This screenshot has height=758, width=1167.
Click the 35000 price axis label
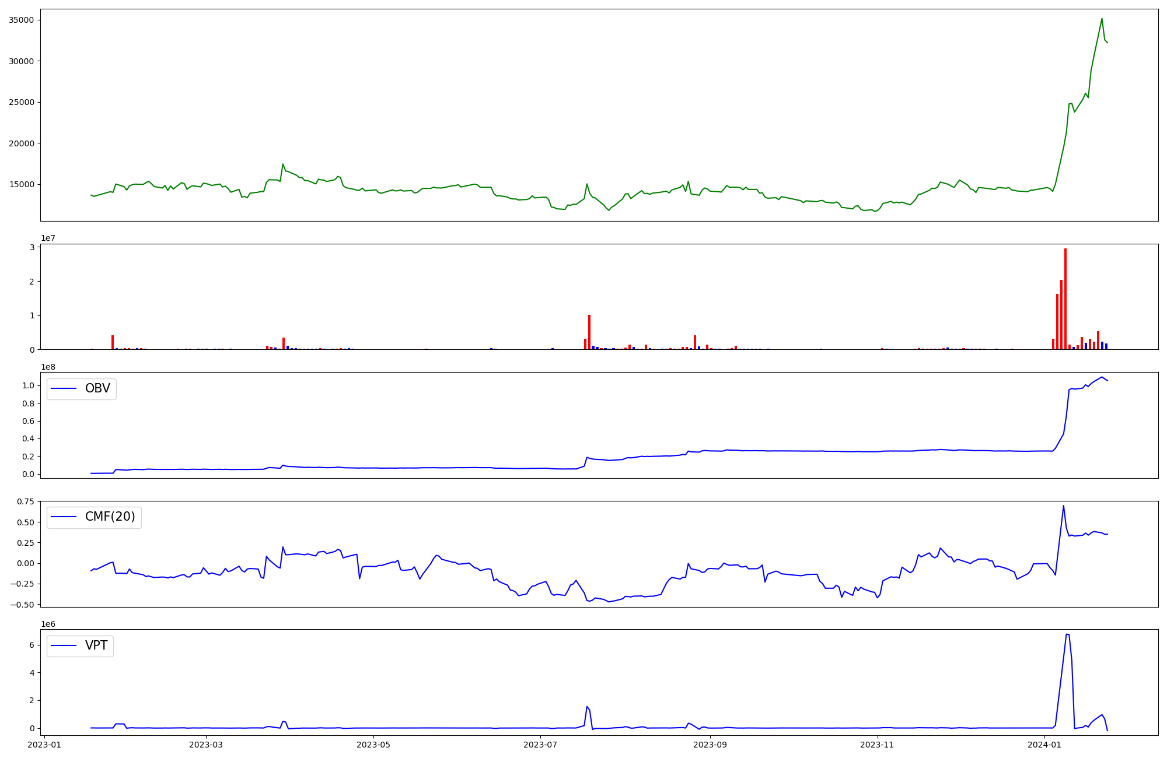(22, 20)
